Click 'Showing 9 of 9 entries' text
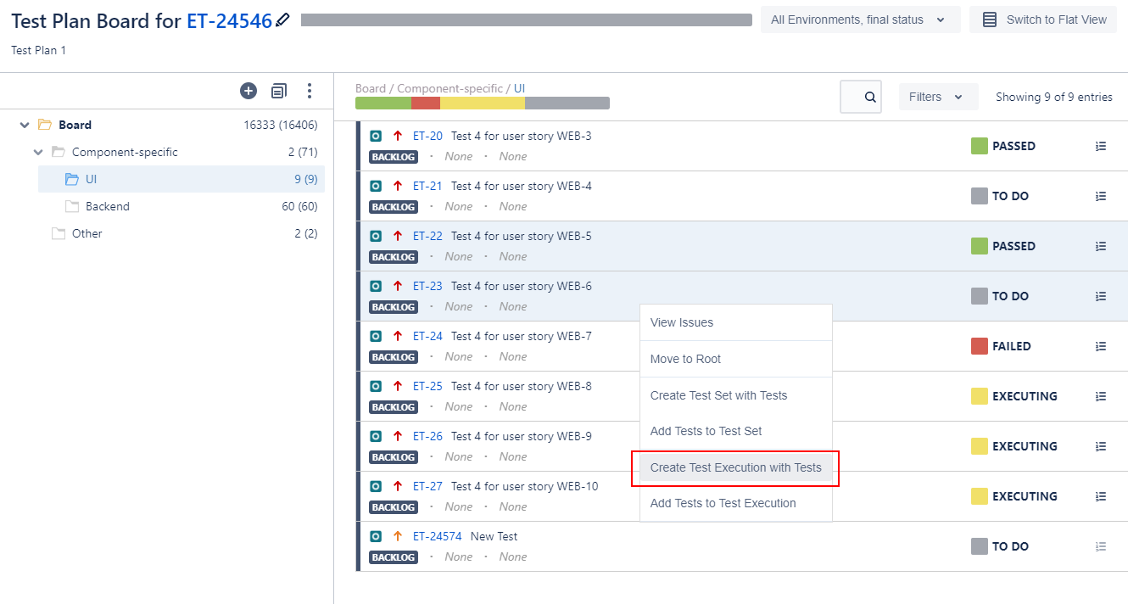 1054,97
